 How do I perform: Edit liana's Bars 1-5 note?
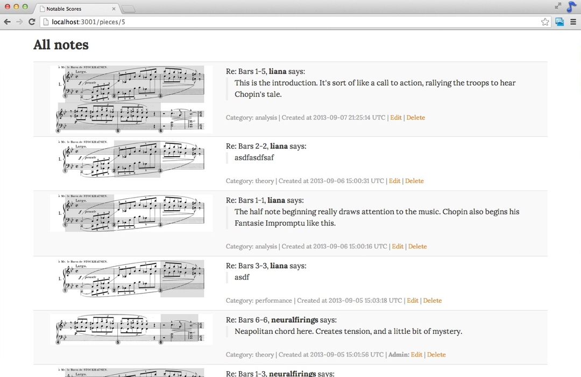click(x=395, y=117)
